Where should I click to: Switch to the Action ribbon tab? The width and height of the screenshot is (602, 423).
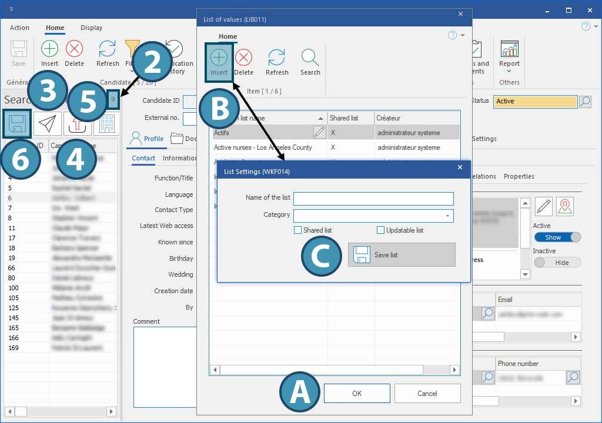tap(19, 28)
